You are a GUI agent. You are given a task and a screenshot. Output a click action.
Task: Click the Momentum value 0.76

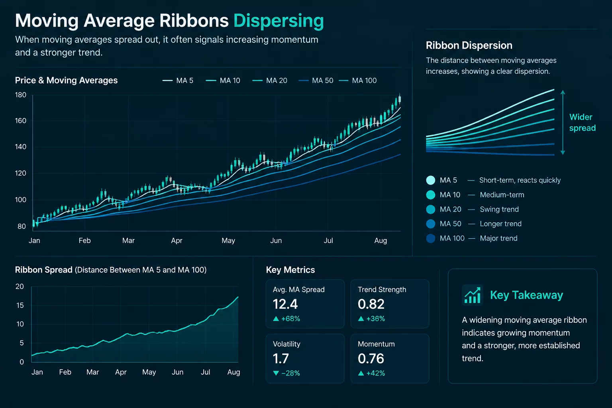(371, 359)
